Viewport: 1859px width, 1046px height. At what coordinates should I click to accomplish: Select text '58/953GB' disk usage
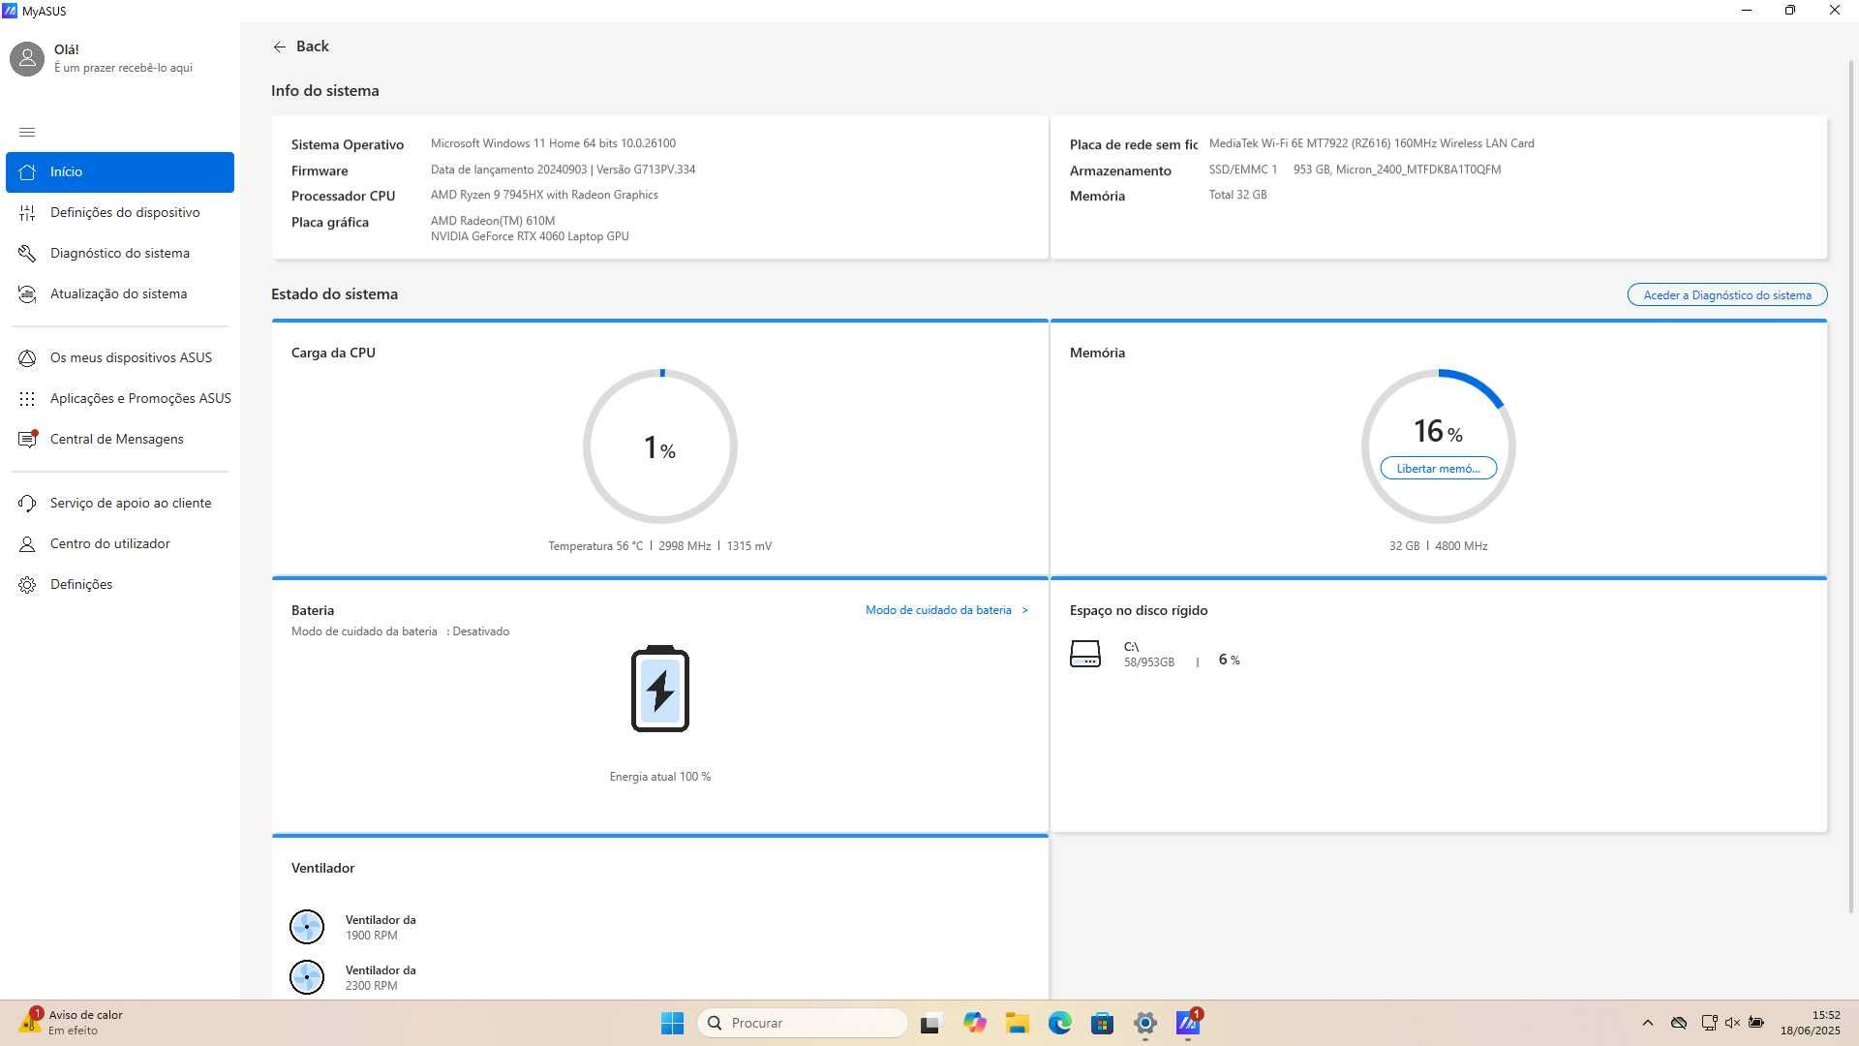1148,662
